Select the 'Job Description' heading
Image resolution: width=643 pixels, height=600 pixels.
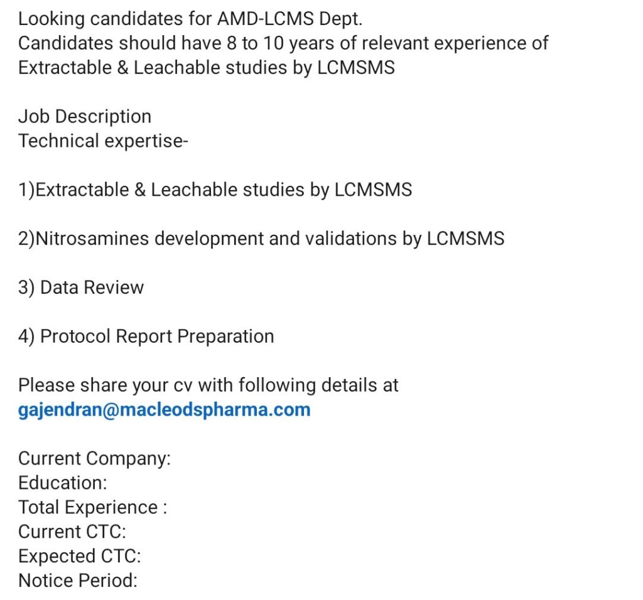[x=85, y=117]
